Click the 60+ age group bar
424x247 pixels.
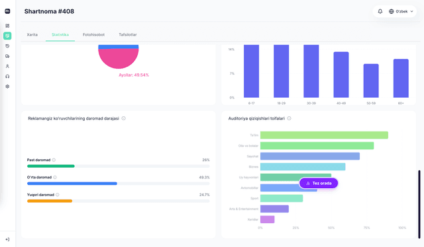(401, 78)
